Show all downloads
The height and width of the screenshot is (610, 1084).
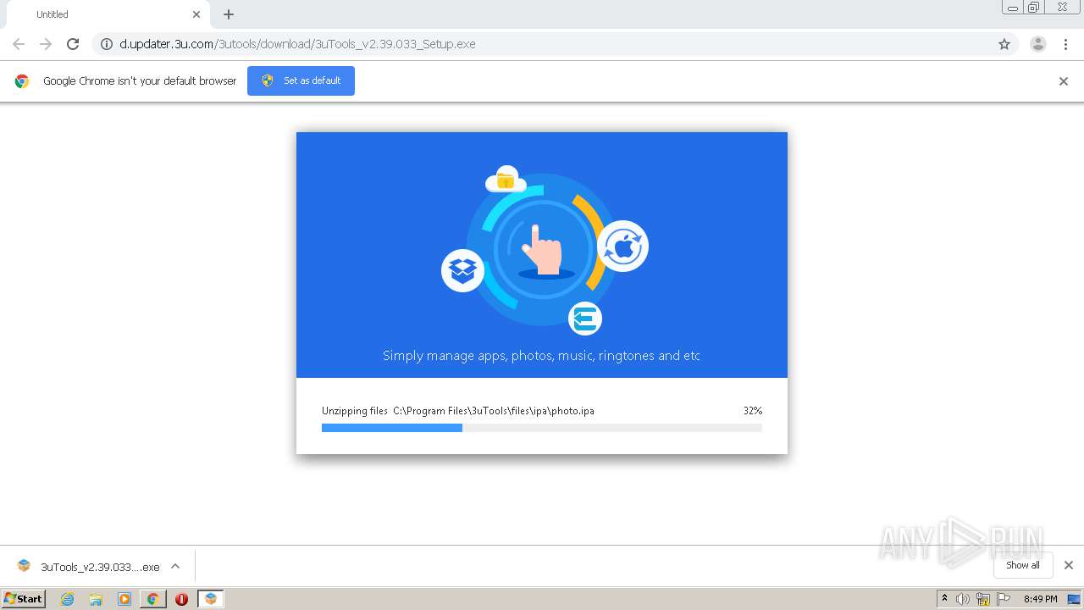(x=1023, y=565)
